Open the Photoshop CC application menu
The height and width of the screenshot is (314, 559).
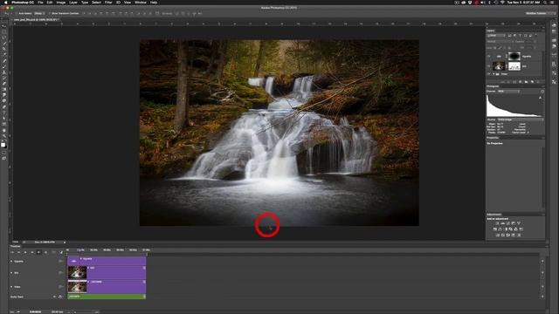coord(23,3)
